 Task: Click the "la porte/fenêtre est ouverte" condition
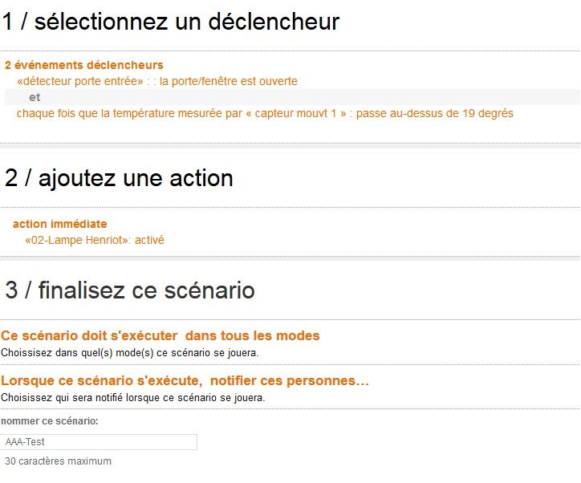[229, 81]
